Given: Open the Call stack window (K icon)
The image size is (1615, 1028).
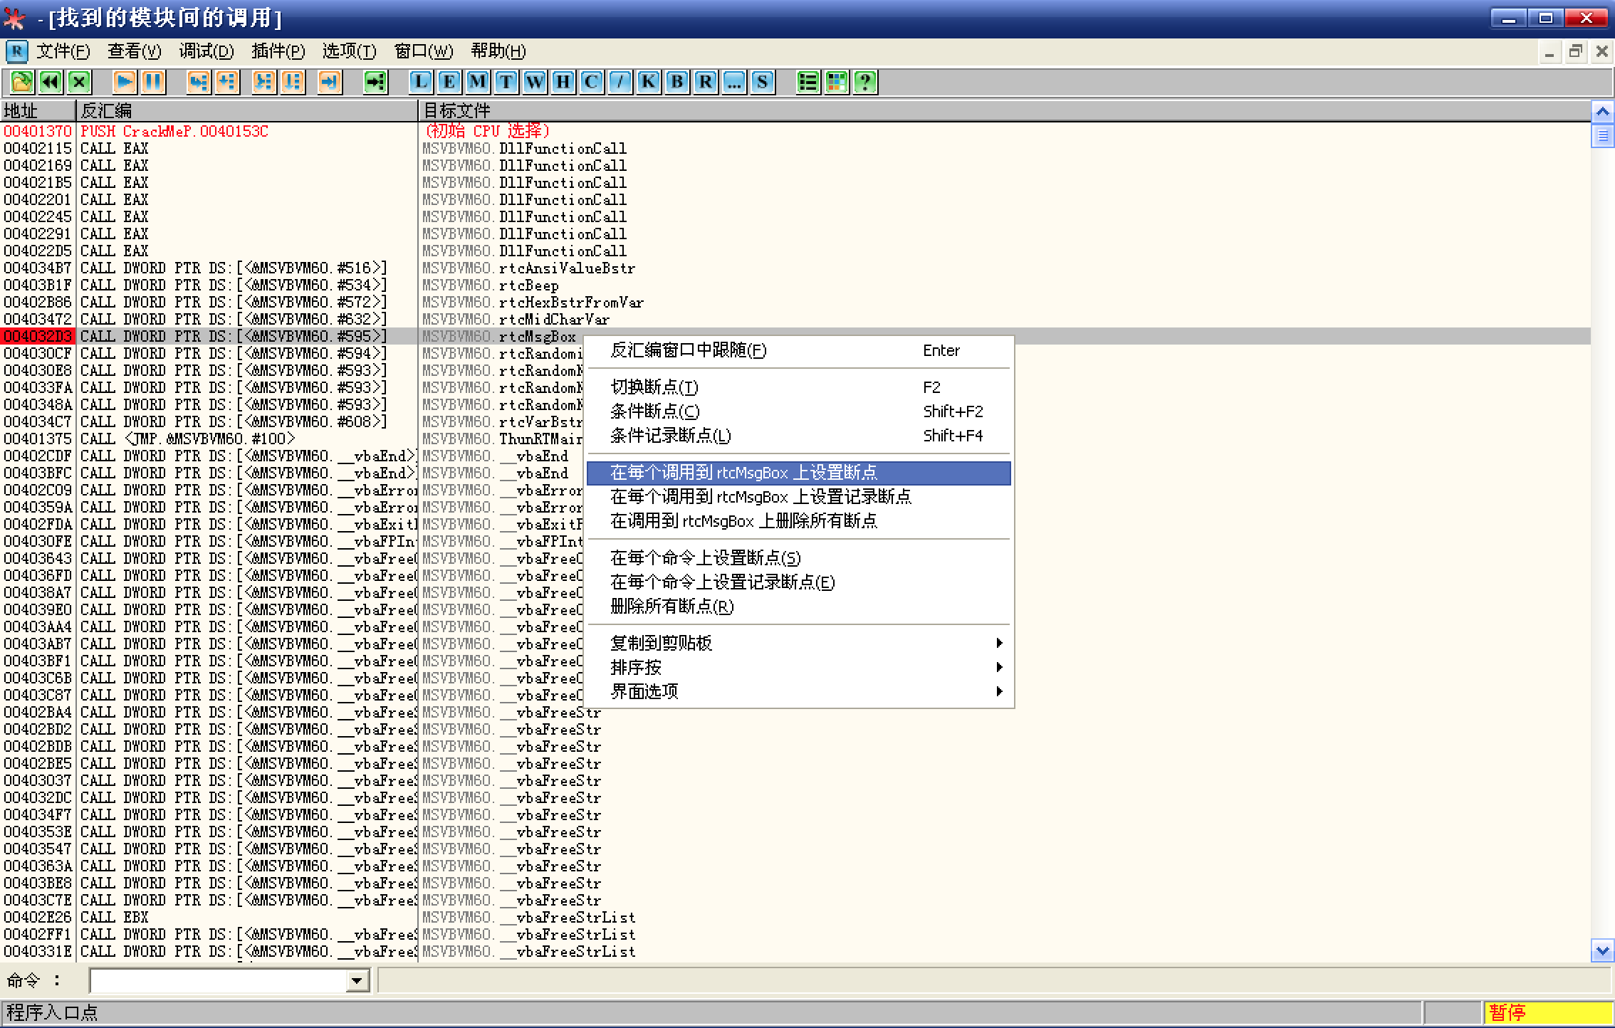Looking at the screenshot, I should (649, 82).
